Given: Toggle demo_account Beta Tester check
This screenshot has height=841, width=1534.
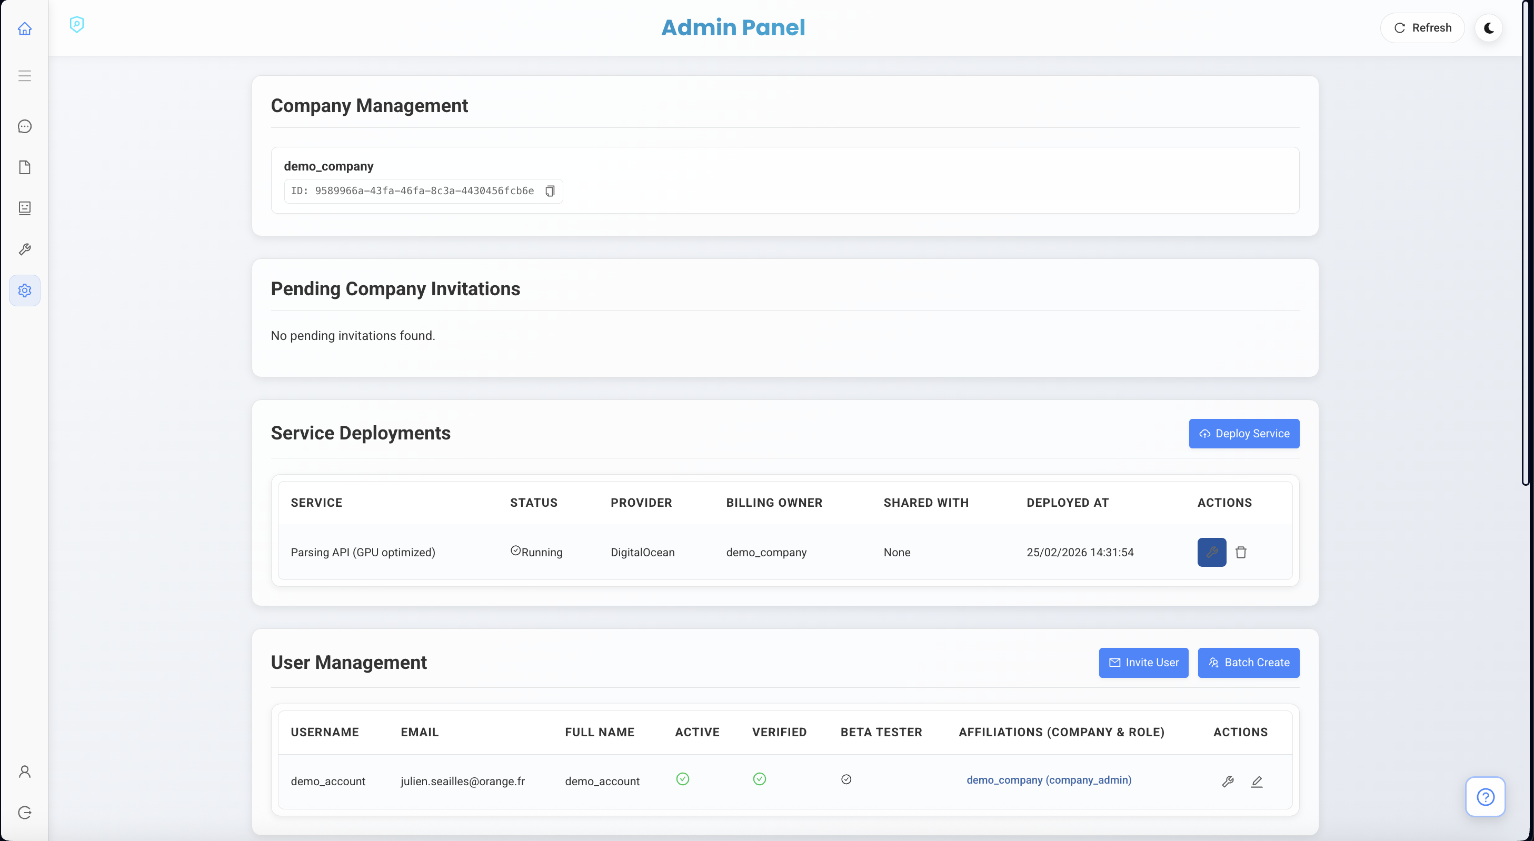Looking at the screenshot, I should [x=846, y=779].
